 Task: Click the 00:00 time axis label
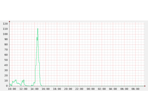coord(91,89)
